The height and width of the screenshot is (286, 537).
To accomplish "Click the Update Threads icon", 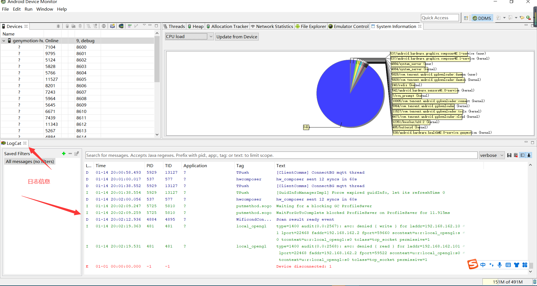I will [x=88, y=26].
